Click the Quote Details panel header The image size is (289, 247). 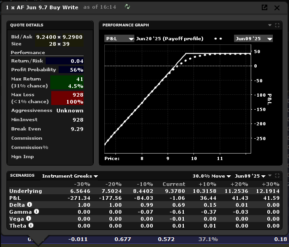coord(27,25)
